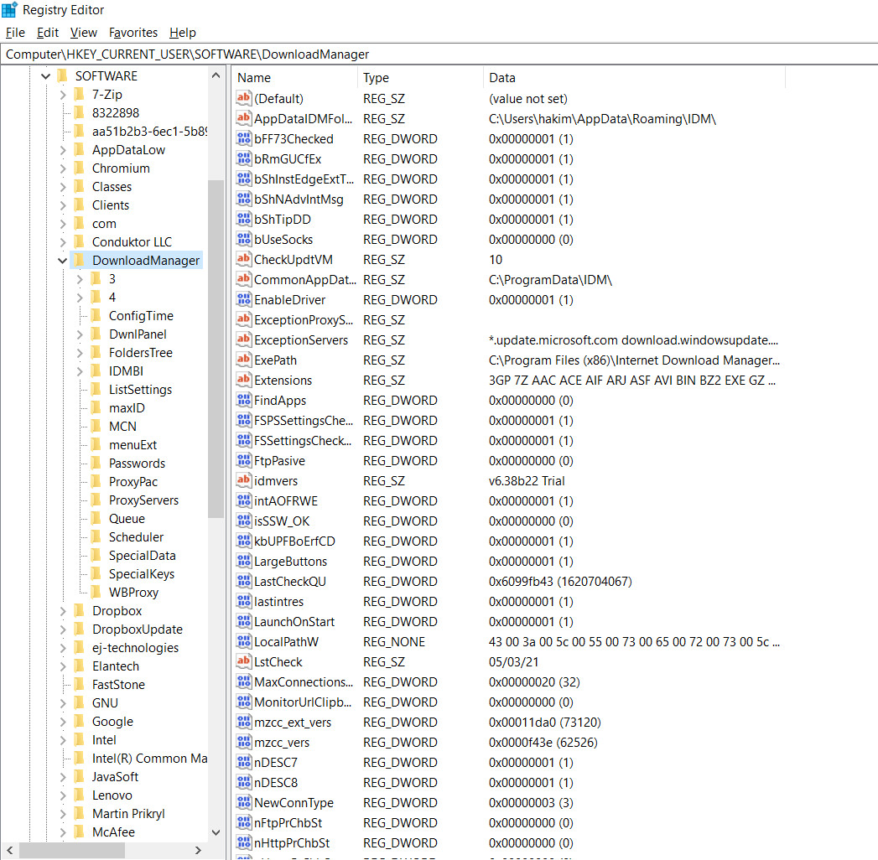The image size is (878, 860).
Task: Select the LaunchOnStart value name
Action: [294, 622]
